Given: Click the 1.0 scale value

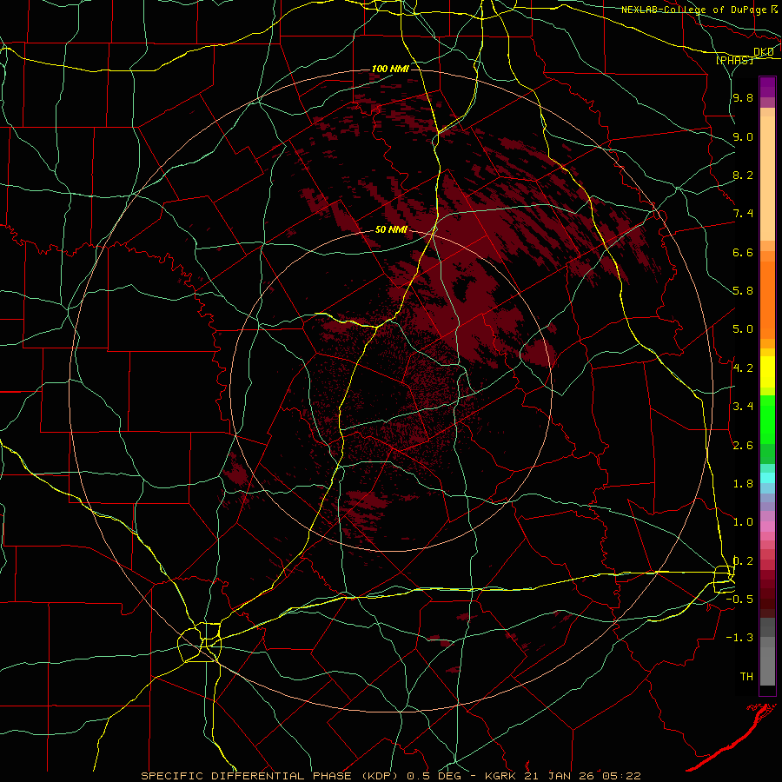Looking at the screenshot, I should tap(743, 522).
